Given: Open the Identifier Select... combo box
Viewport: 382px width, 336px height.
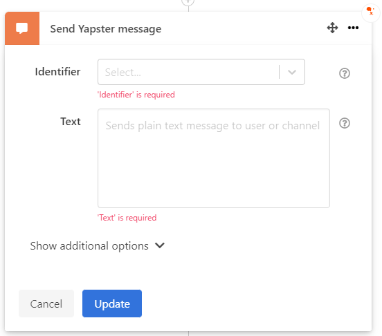Looking at the screenshot, I should pos(201,72).
